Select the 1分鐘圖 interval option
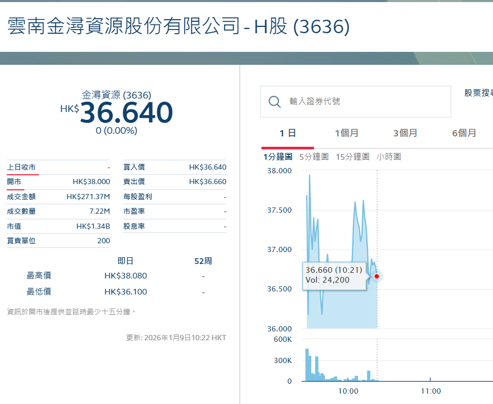Viewport: 493px width, 404px height. pyautogui.click(x=279, y=156)
